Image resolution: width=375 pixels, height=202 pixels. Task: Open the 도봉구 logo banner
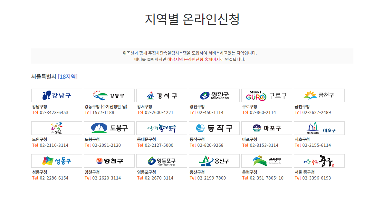pos(109,128)
